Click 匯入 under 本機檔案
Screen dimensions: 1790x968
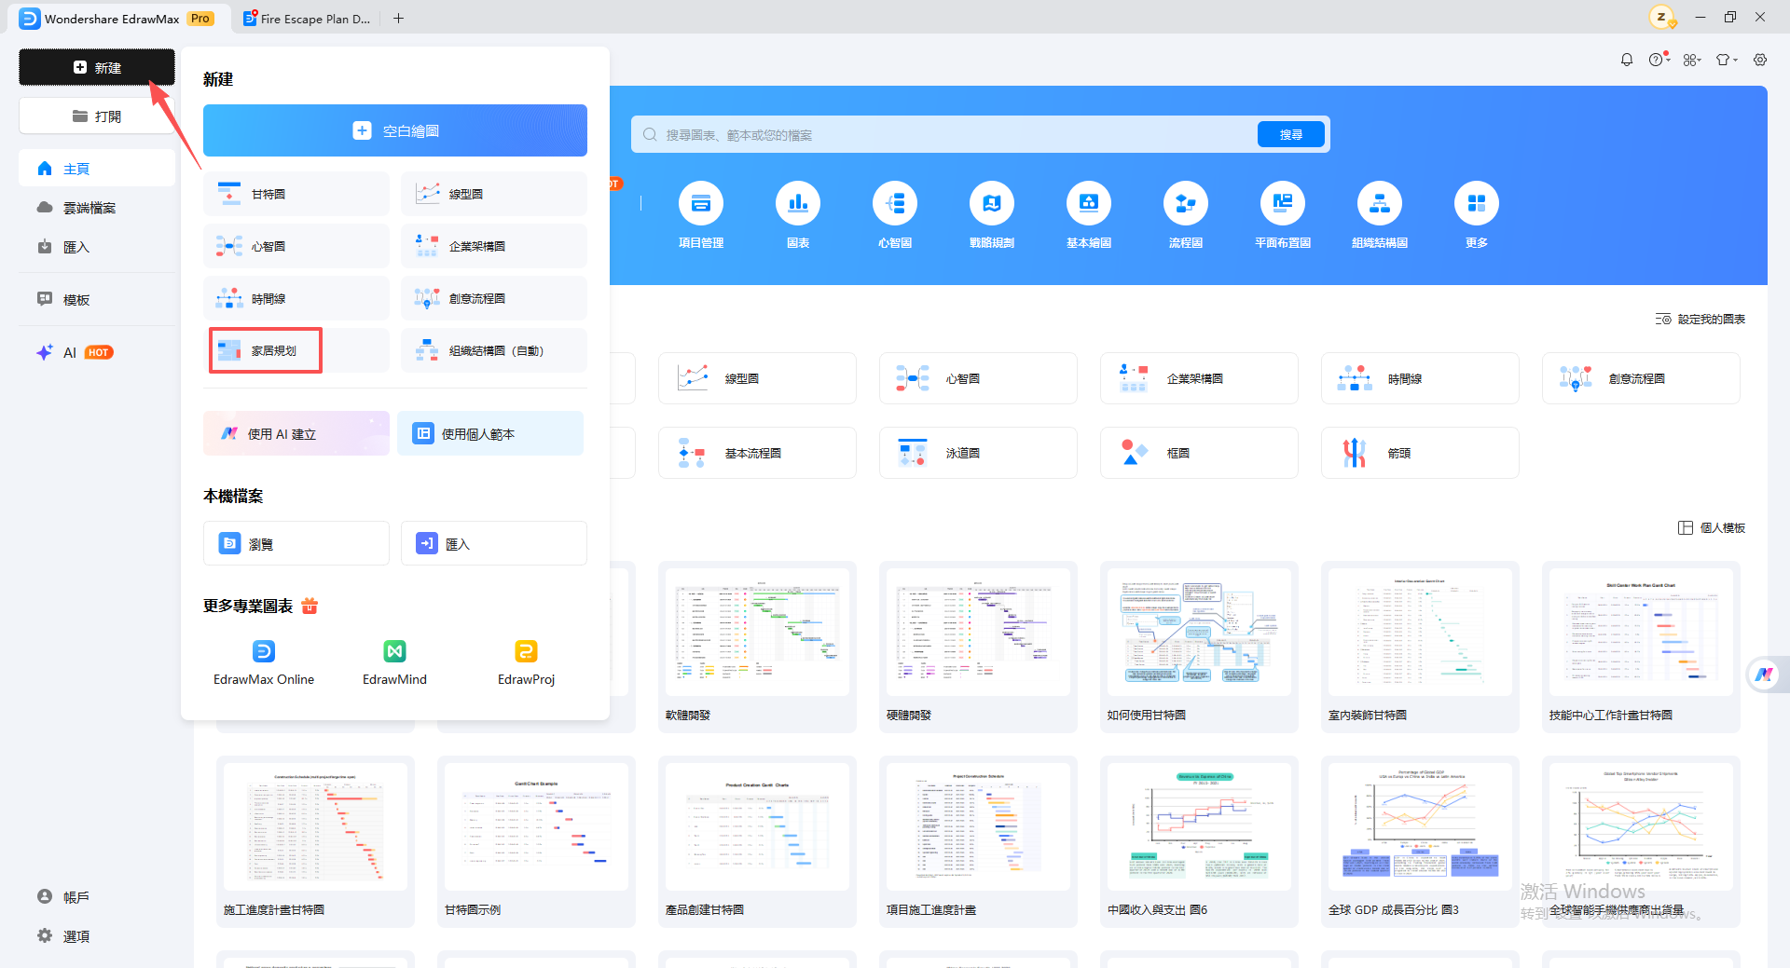(x=494, y=543)
